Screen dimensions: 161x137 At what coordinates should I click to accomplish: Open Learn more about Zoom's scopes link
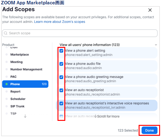coord(60,22)
